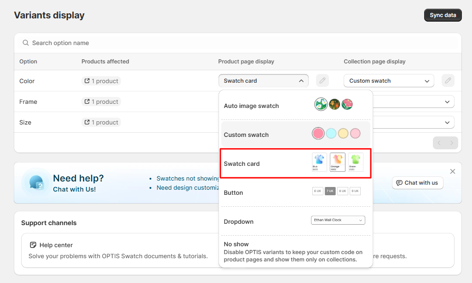The width and height of the screenshot is (472, 283).
Task: Click the Option column header
Action: (29, 62)
